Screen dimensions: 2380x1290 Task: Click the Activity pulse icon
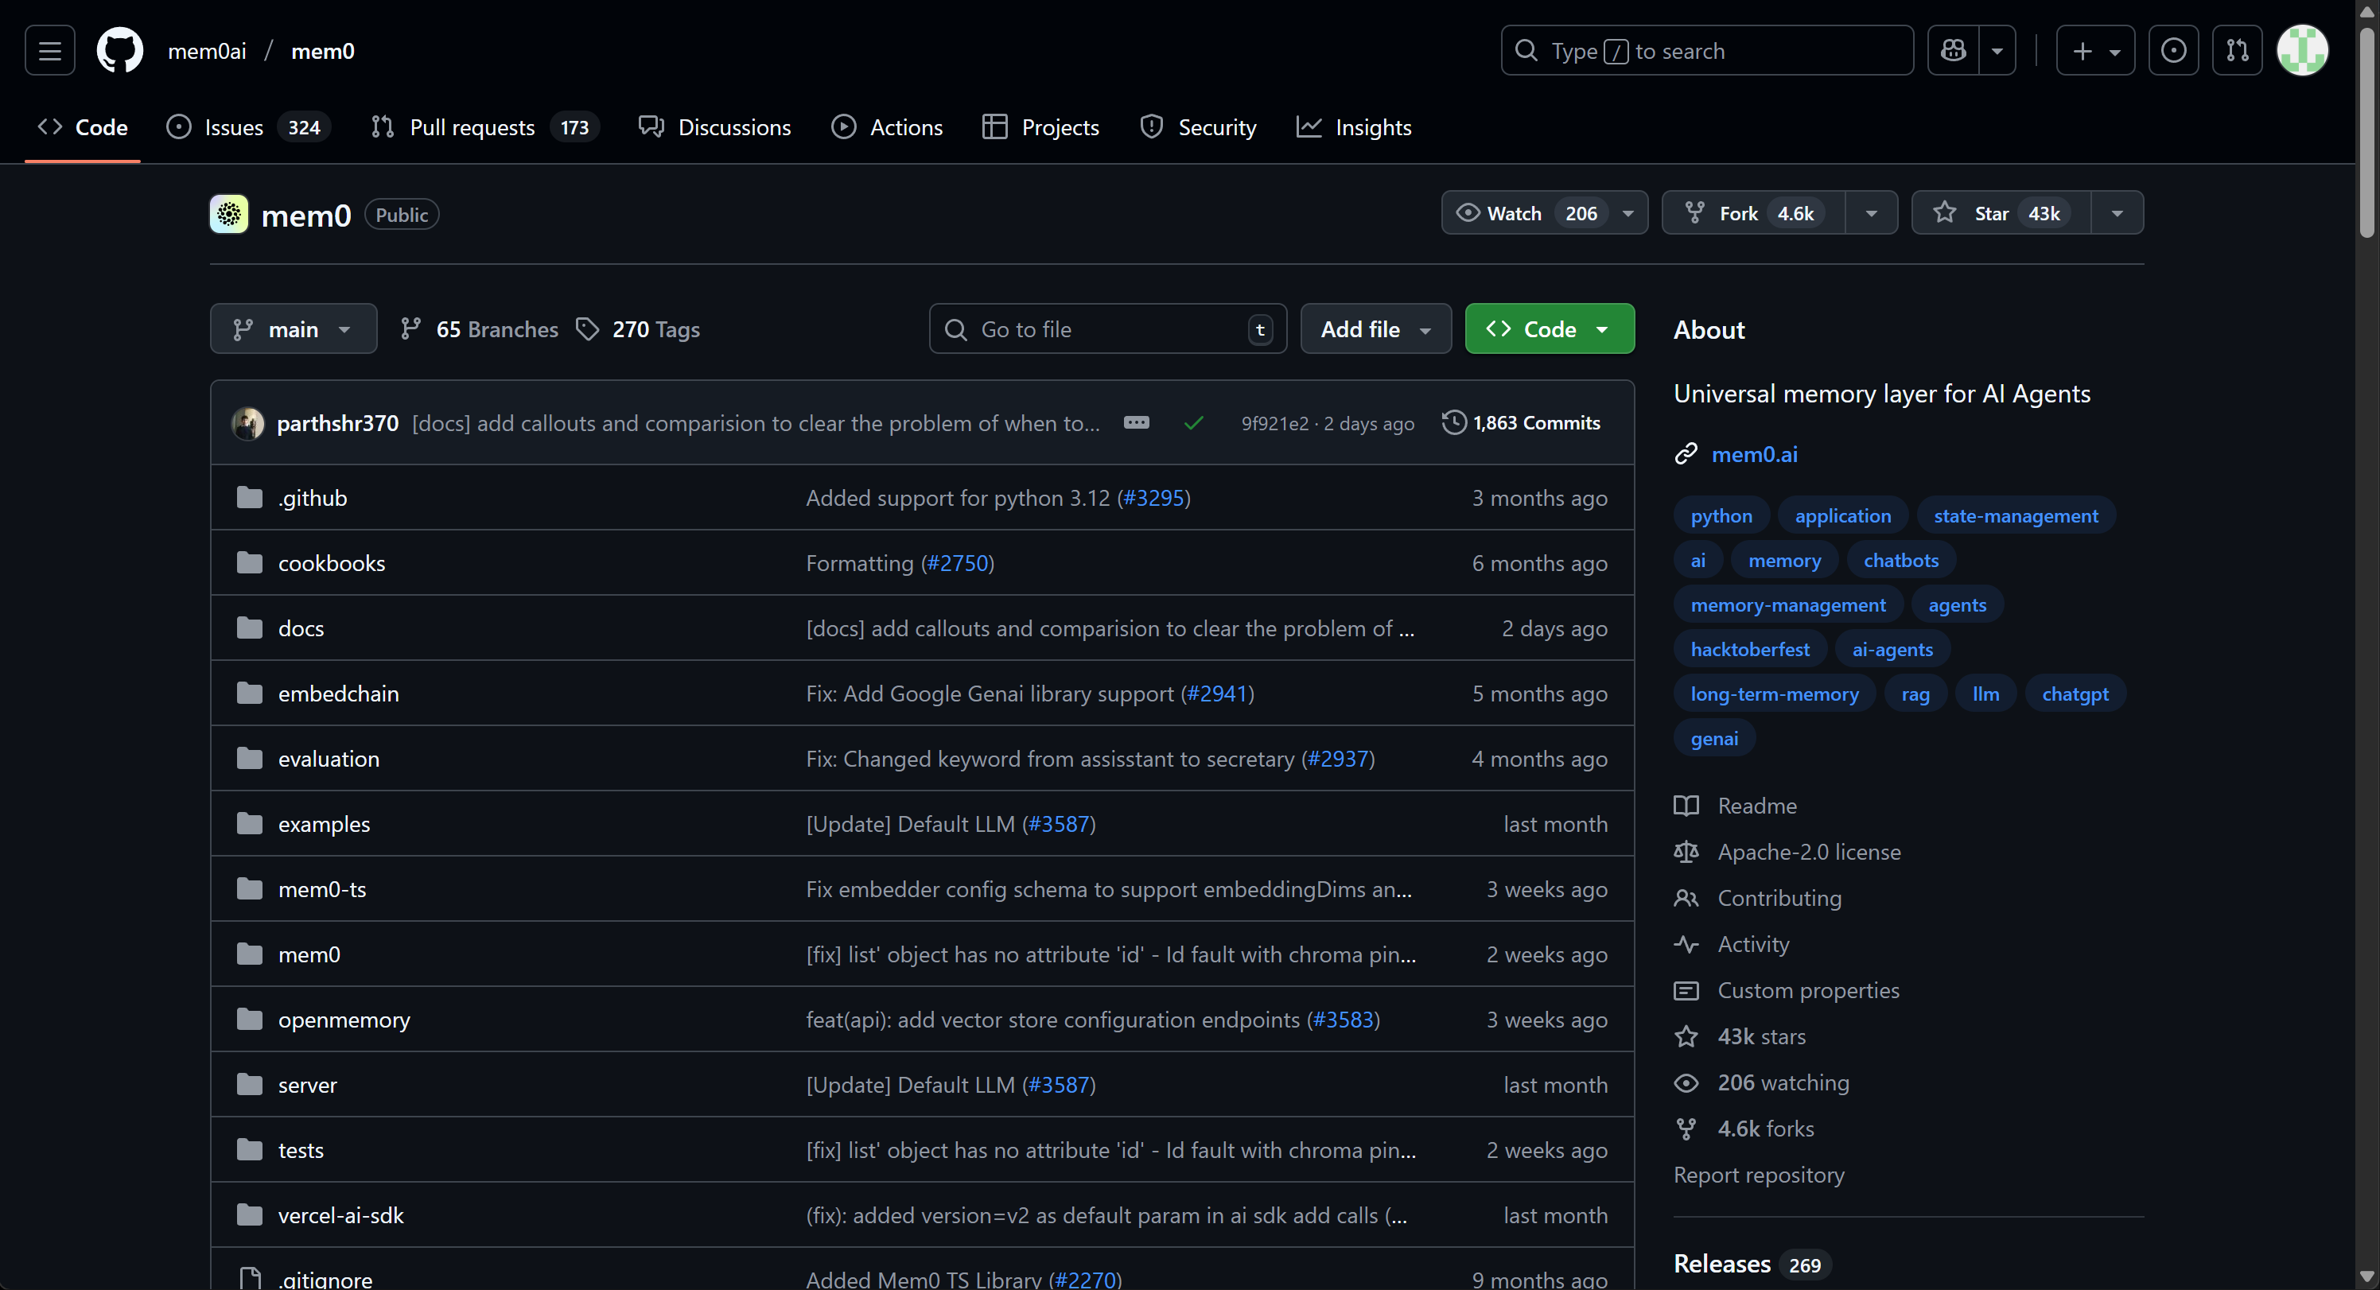pos(1686,944)
